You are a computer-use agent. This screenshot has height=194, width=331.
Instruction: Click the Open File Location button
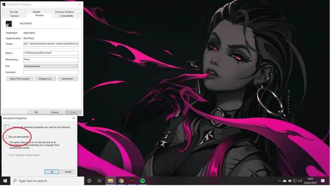pyautogui.click(x=20, y=79)
